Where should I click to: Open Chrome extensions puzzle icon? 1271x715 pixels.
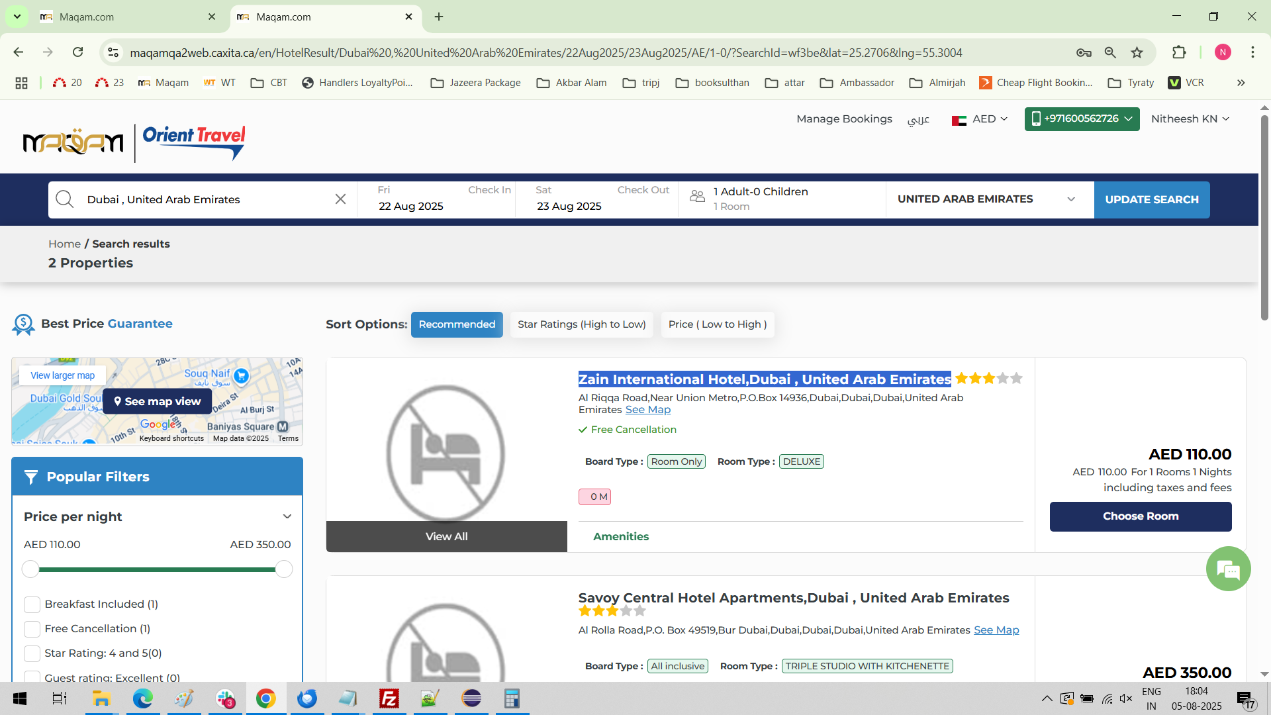click(1179, 53)
